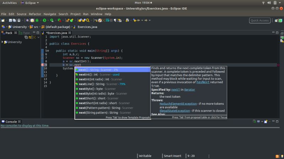
Task: Run the program with the green Run button
Action: tap(44, 21)
